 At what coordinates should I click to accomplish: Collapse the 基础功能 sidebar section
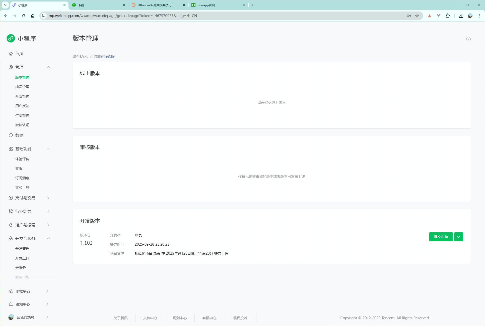tap(48, 149)
